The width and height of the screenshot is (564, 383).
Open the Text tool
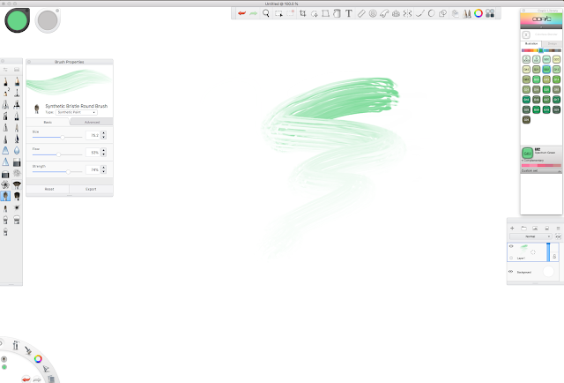coord(349,13)
